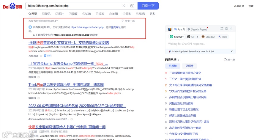This screenshot has height=140, width=257.
Task: Click Major Update what's new banner
Action: (x=193, y=51)
